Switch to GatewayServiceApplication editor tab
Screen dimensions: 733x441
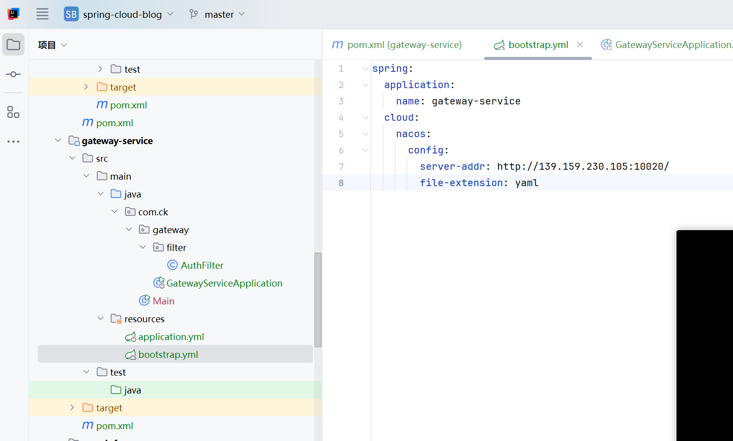point(666,45)
